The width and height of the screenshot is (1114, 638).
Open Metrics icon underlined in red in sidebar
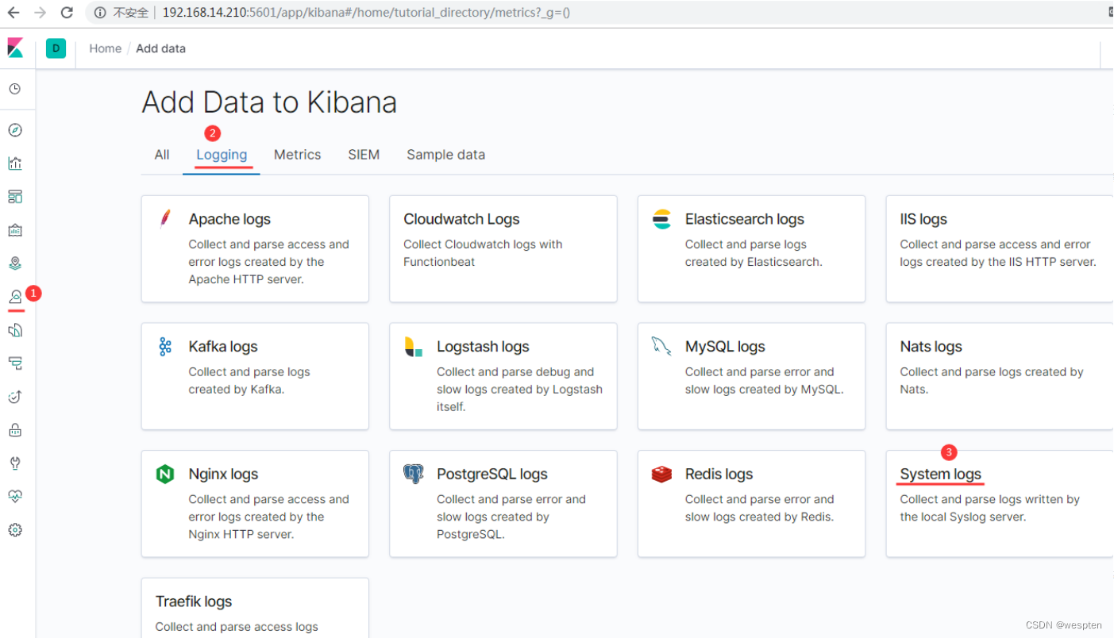[15, 297]
